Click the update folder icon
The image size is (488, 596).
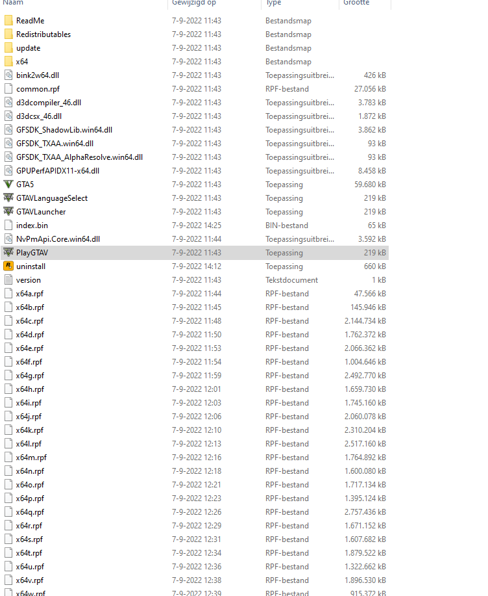pyautogui.click(x=8, y=48)
